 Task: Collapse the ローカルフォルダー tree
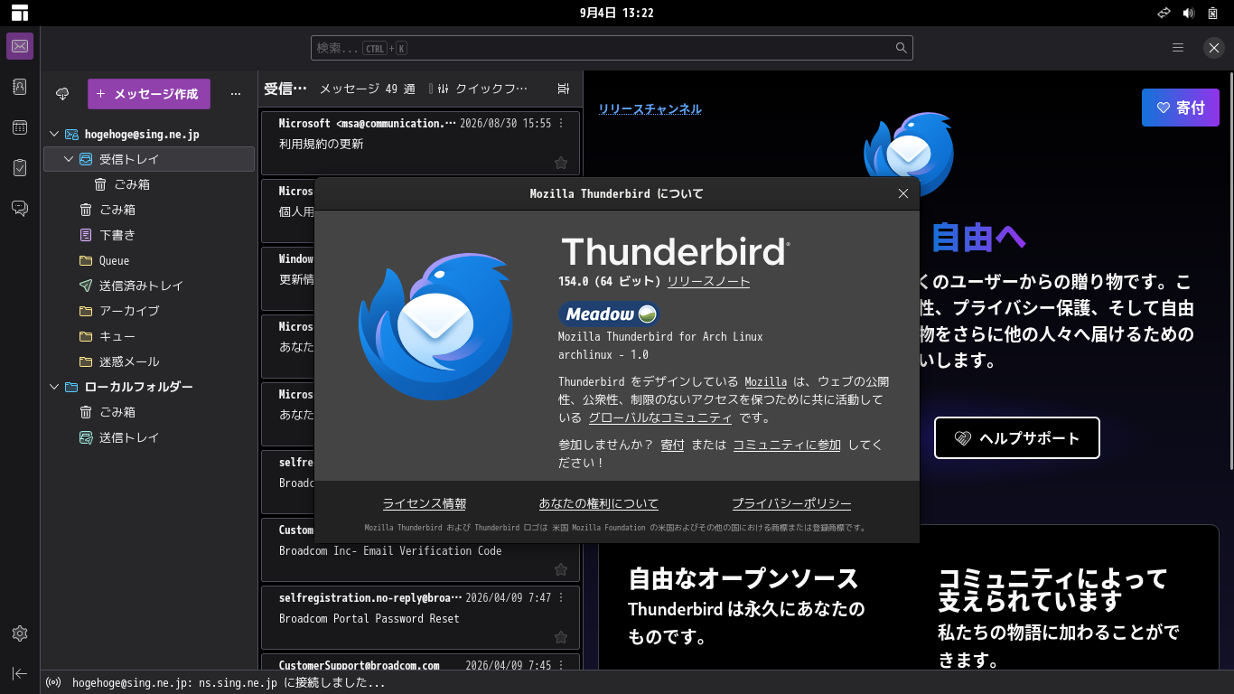(54, 387)
